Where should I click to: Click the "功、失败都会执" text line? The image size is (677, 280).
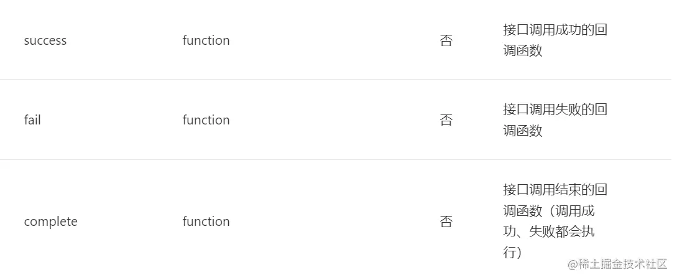click(x=548, y=231)
